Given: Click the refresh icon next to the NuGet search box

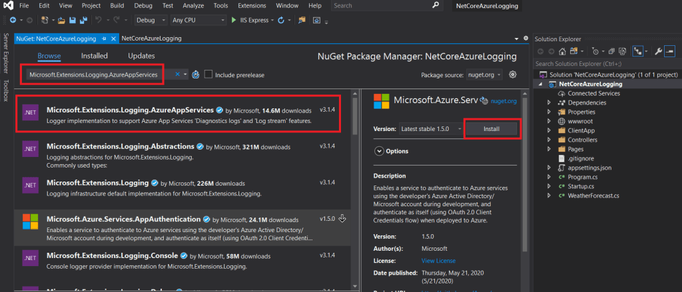Looking at the screenshot, I should click(196, 74).
